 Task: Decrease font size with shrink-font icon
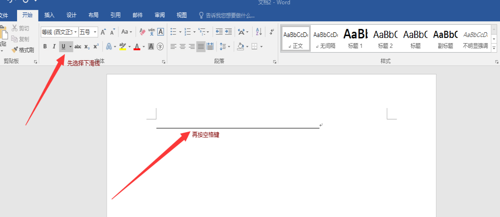tap(113, 32)
